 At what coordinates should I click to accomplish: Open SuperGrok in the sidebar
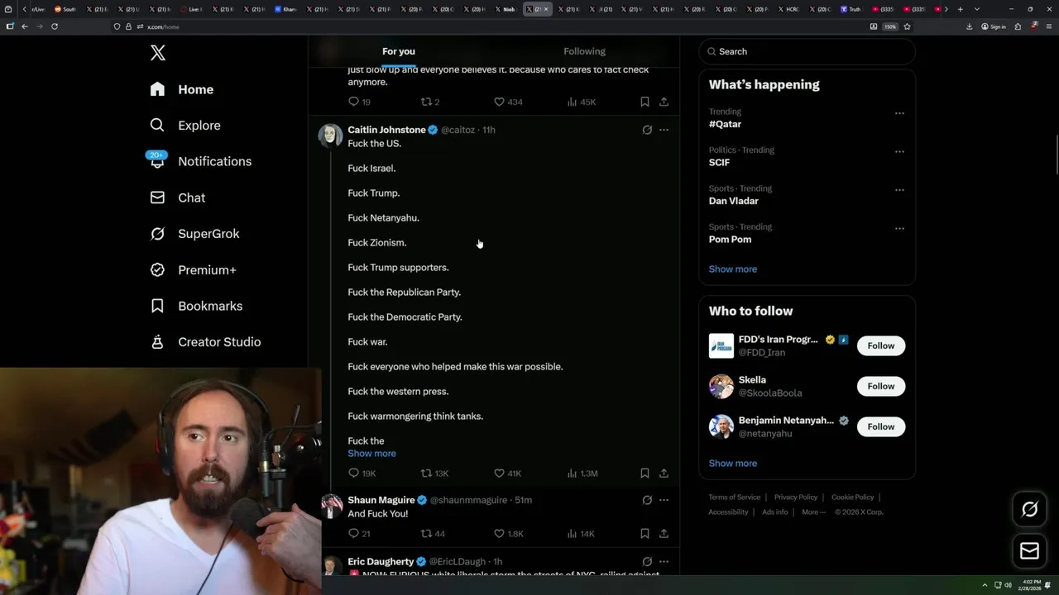point(194,234)
